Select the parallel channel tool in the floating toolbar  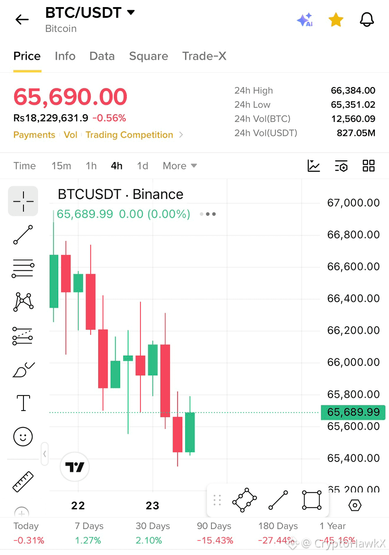point(244,500)
